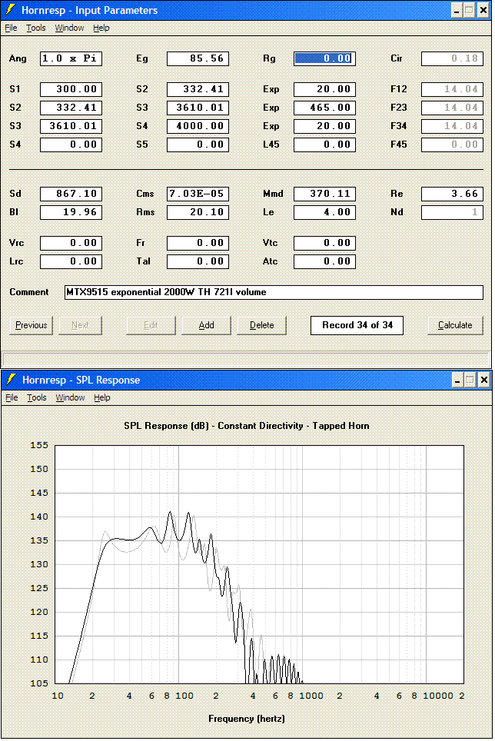
Task: Click the Cir value 0.18
Action: pos(452,58)
